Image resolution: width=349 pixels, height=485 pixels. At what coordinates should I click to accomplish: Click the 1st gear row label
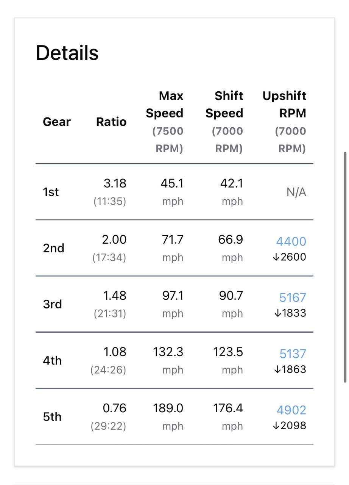[x=51, y=192]
